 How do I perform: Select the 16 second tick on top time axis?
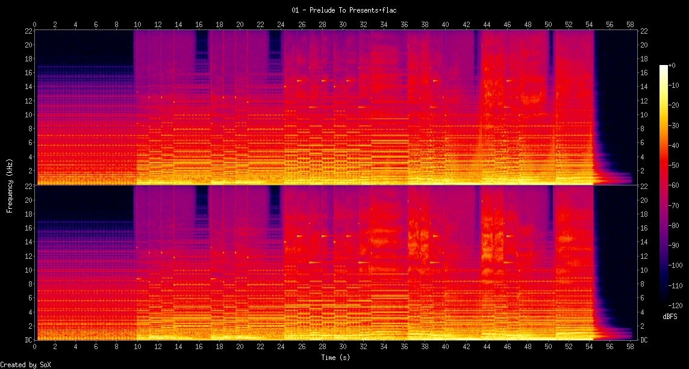coord(199,25)
